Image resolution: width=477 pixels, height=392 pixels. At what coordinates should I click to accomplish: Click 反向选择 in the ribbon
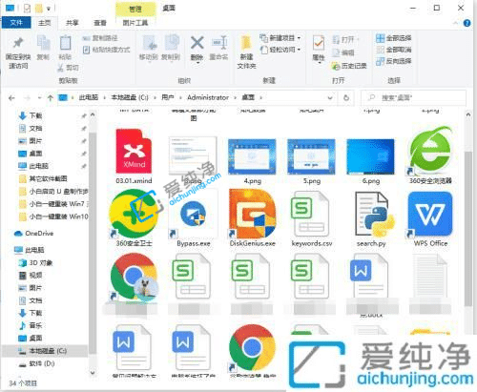pos(394,61)
